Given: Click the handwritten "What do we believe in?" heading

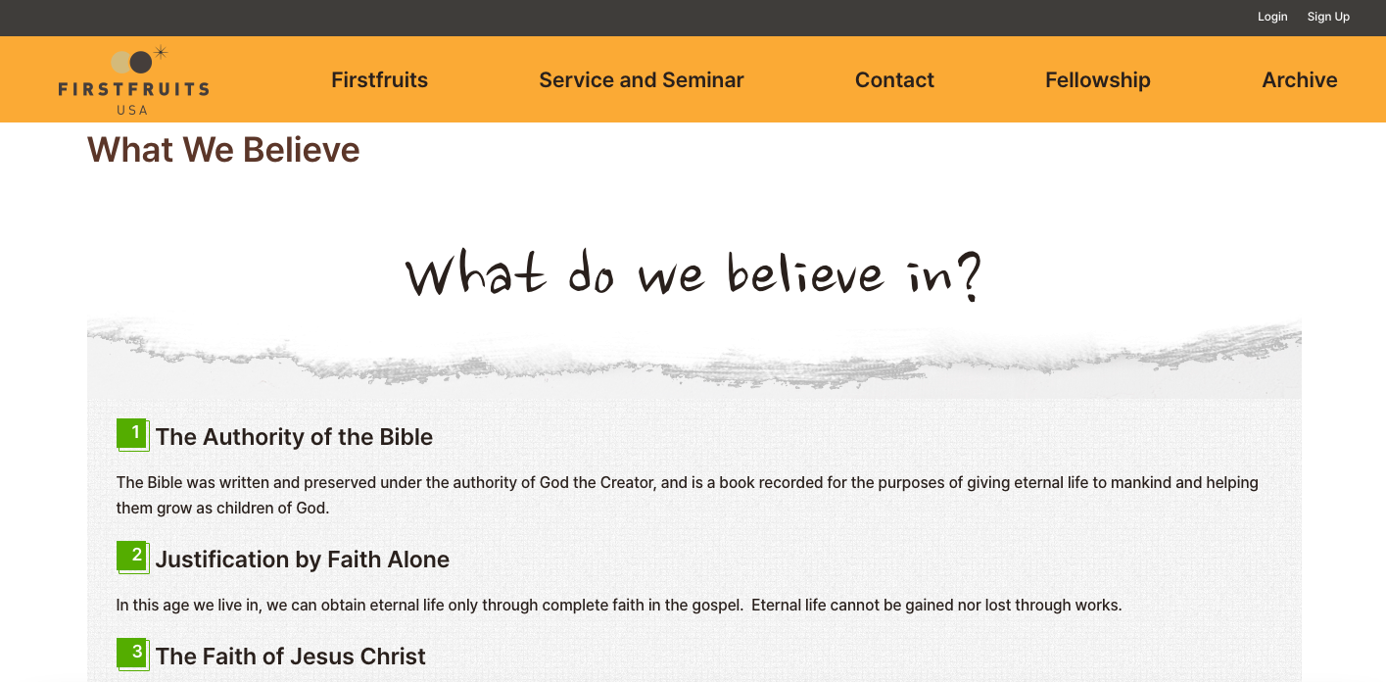Looking at the screenshot, I should 693,273.
